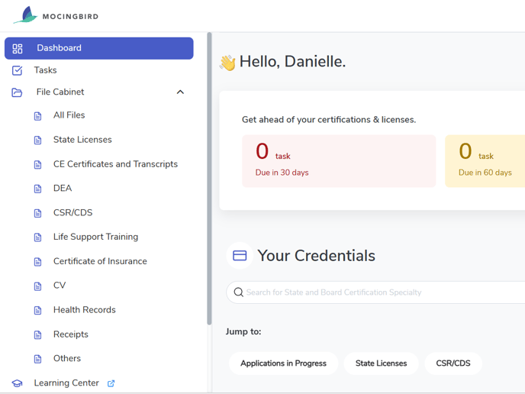Select State Licenses in the sidebar
525x394 pixels.
82,140
